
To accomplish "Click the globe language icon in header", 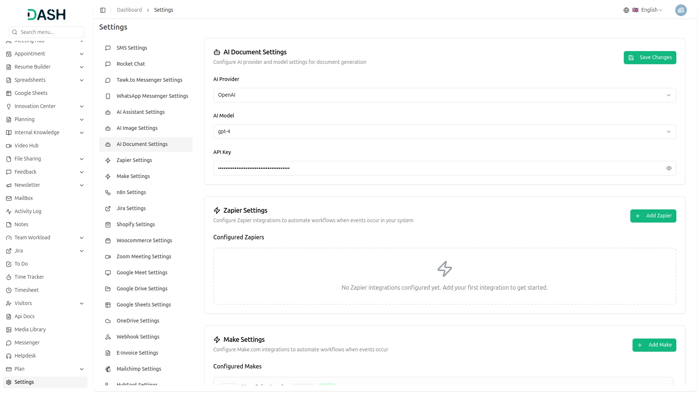I will 626,10.
